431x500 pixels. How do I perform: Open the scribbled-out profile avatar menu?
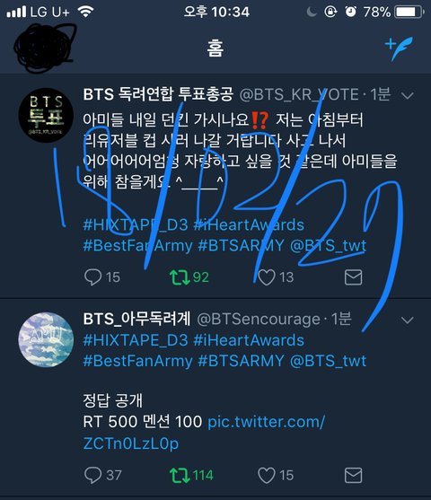pyautogui.click(x=45, y=48)
